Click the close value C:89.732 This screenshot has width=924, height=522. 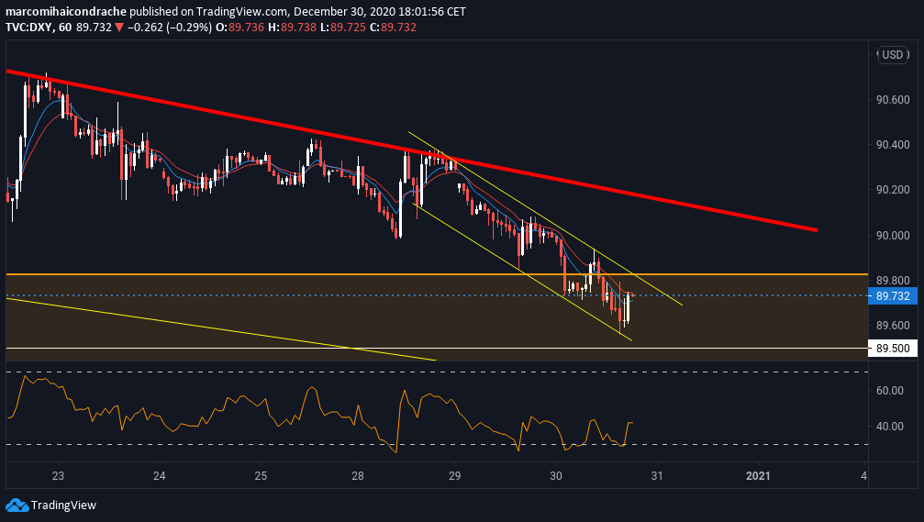393,28
